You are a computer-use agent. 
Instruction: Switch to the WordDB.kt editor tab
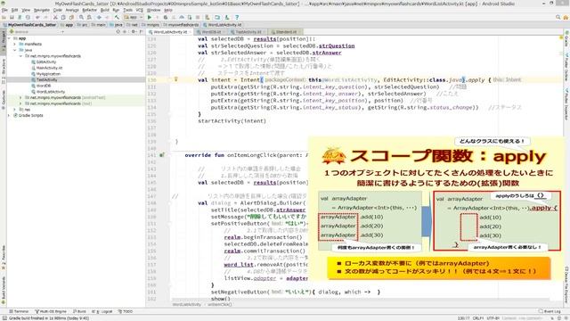tap(212, 32)
